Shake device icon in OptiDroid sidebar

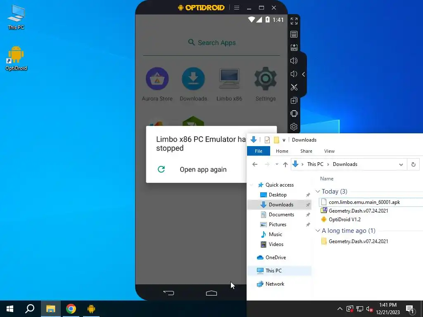pos(294,114)
